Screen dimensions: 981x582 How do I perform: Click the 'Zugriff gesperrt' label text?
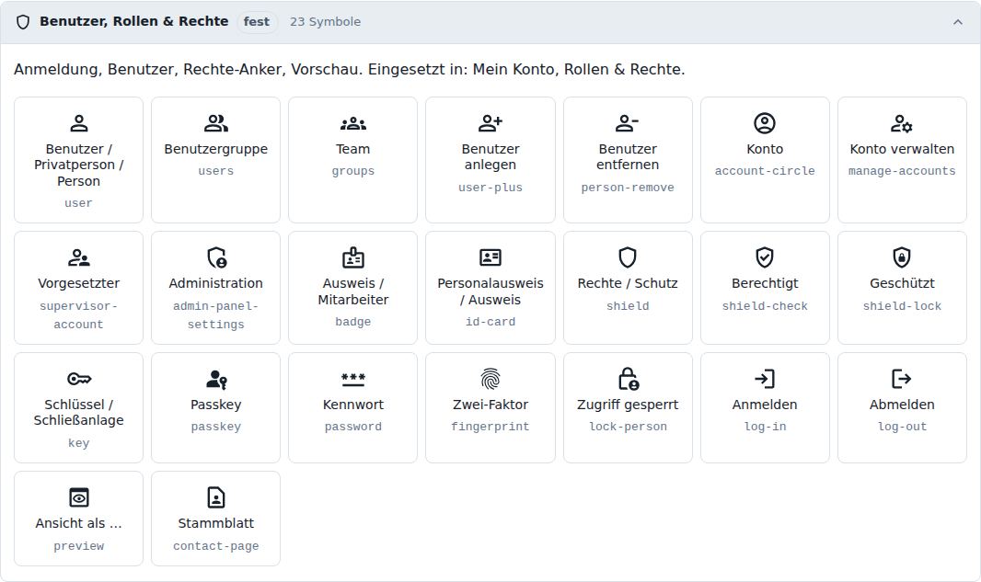628,405
